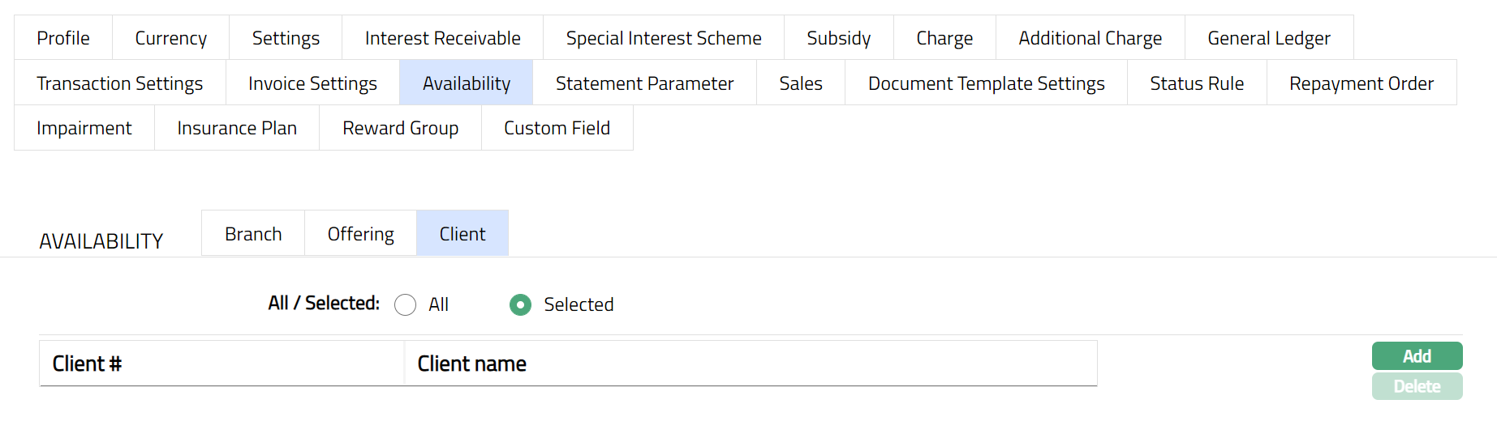Select the Special Interest Scheme tab
This screenshot has height=421, width=1497.
663,38
